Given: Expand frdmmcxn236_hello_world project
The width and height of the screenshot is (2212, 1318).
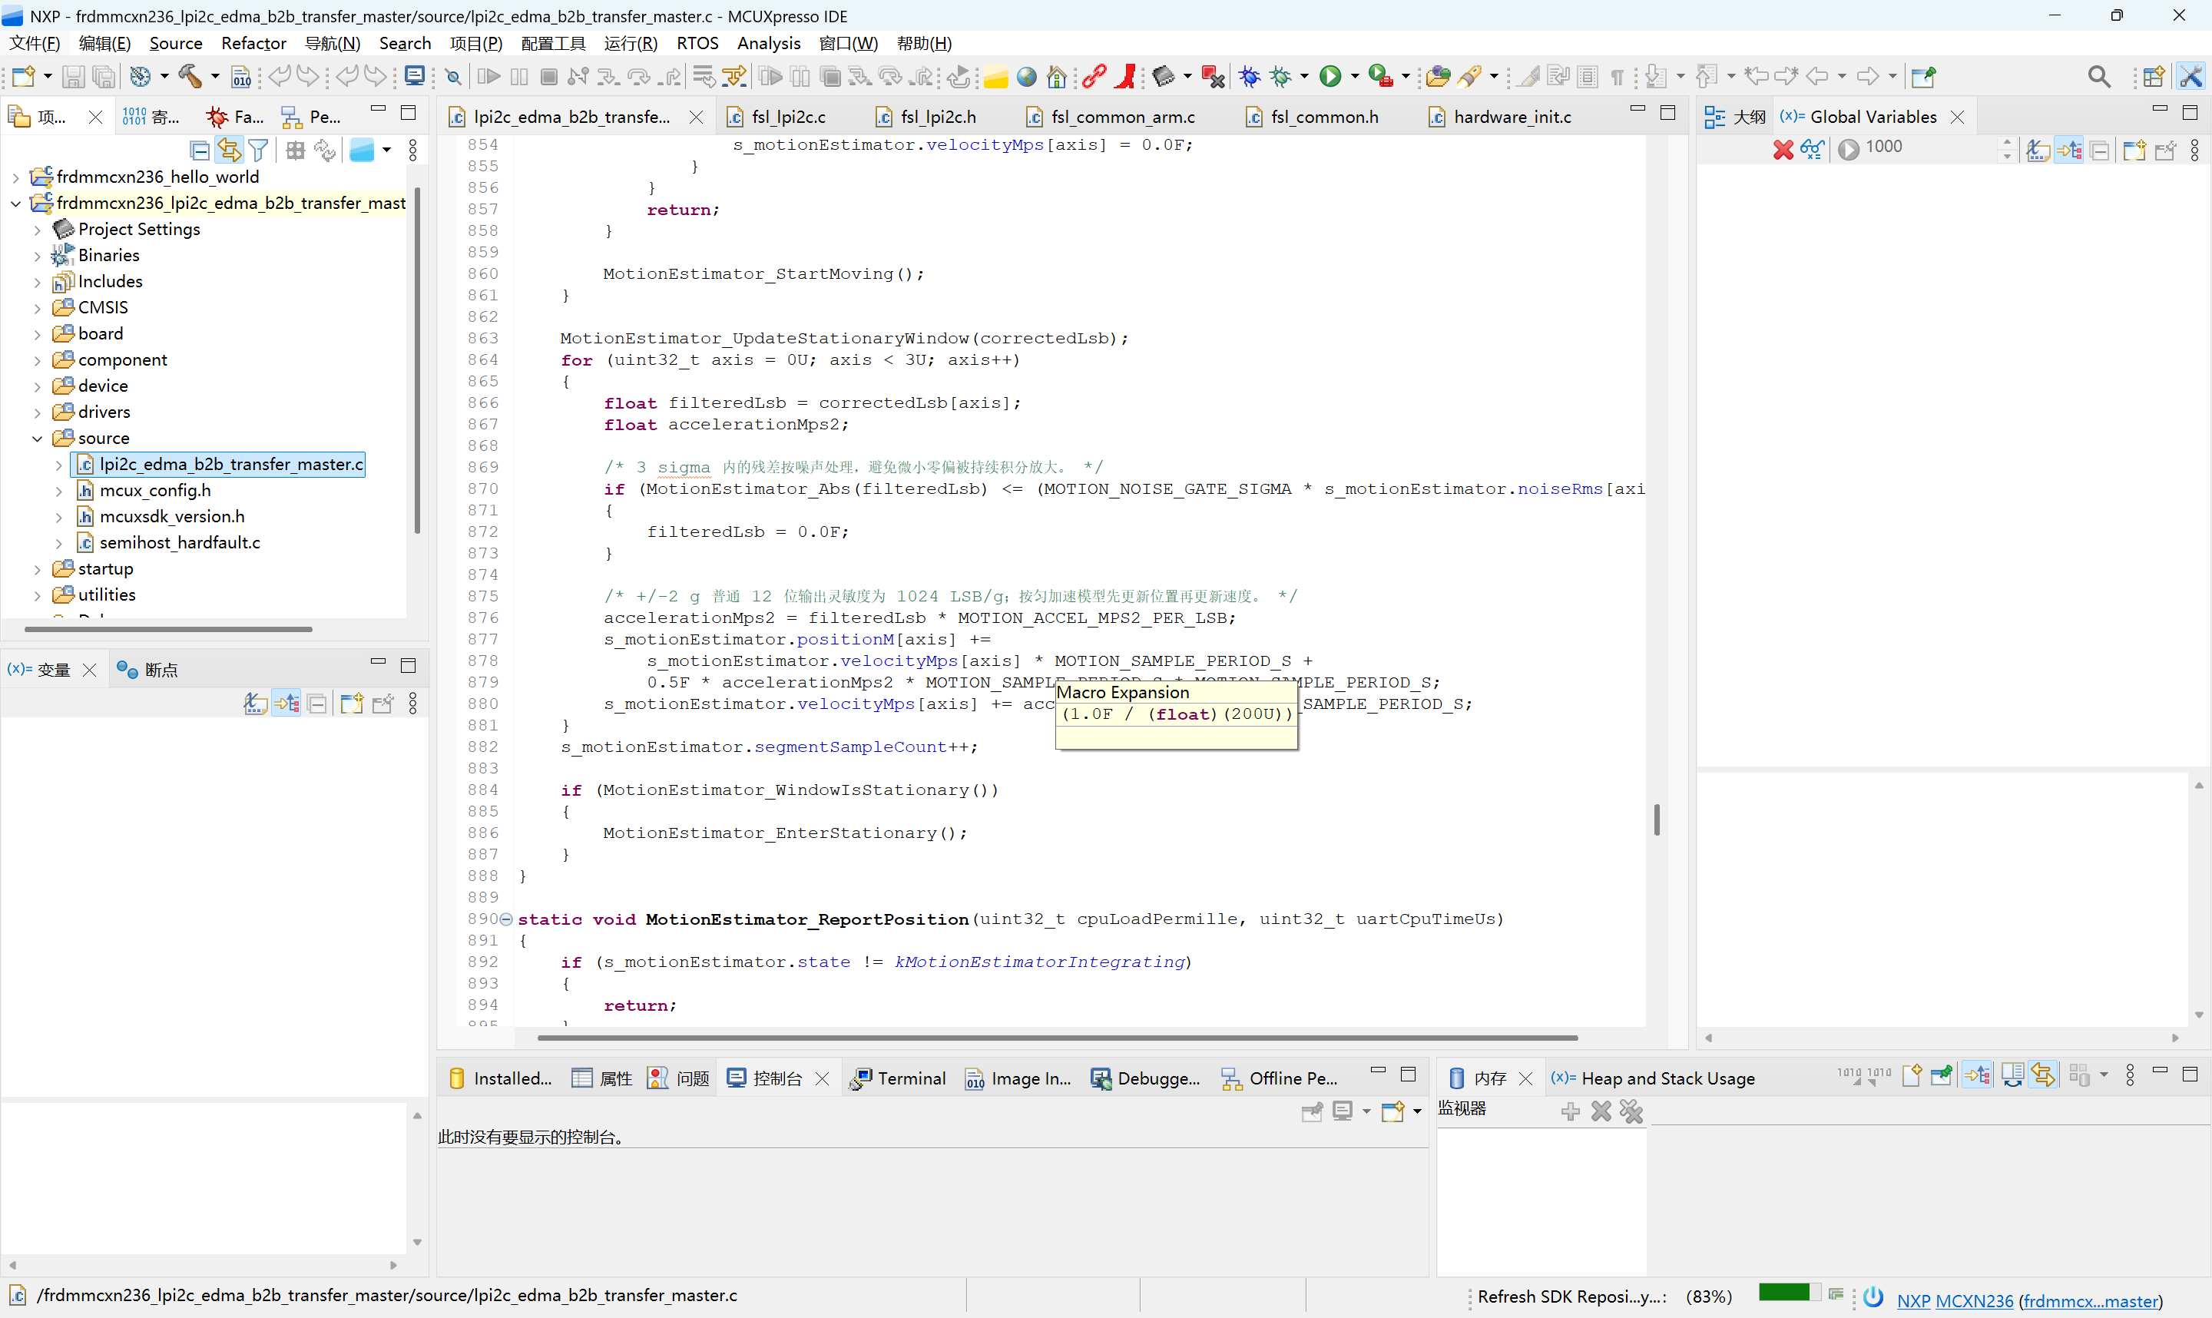Looking at the screenshot, I should [16, 177].
